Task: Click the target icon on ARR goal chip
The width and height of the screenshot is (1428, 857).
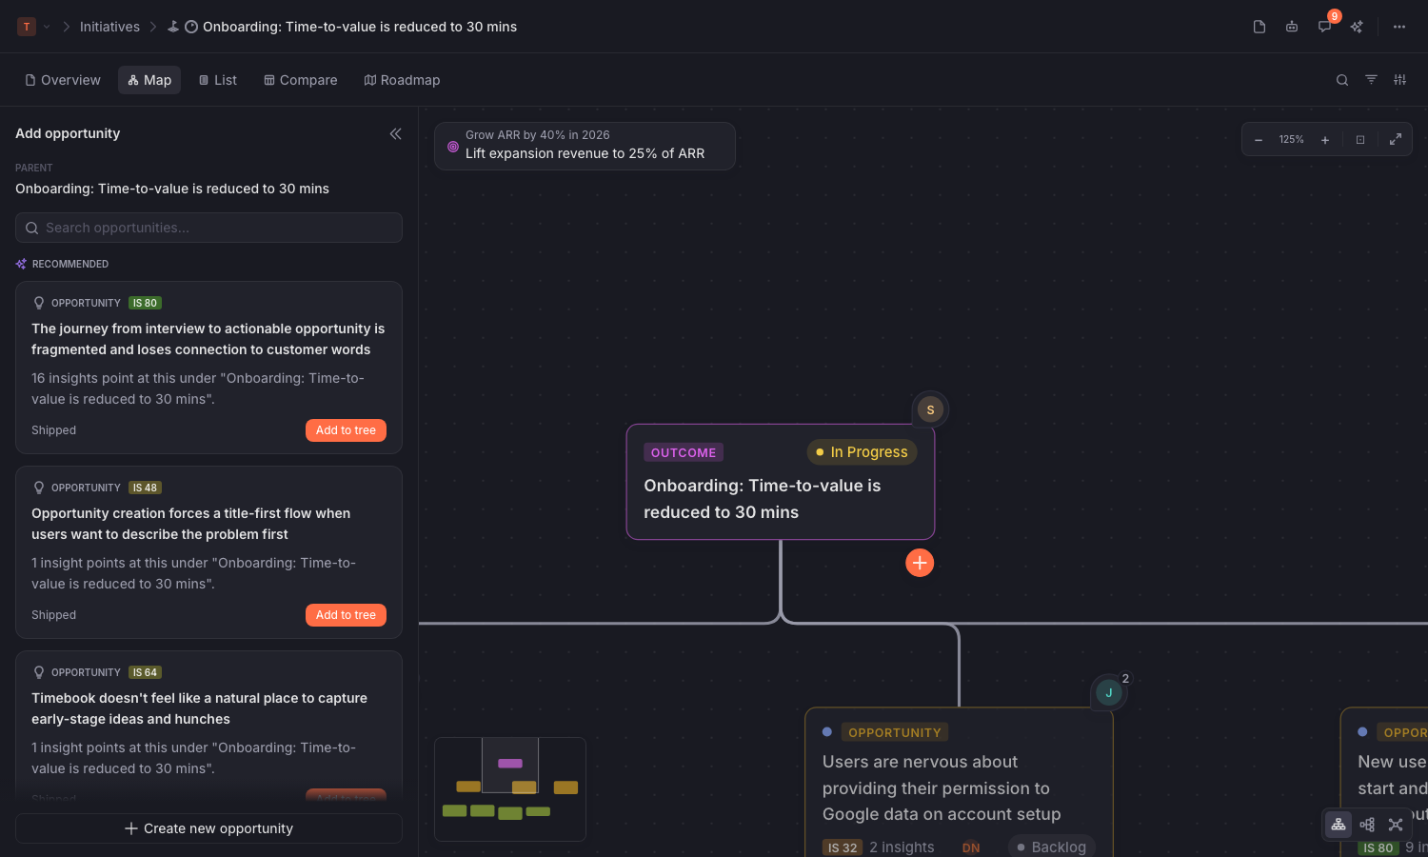Action: (x=453, y=147)
